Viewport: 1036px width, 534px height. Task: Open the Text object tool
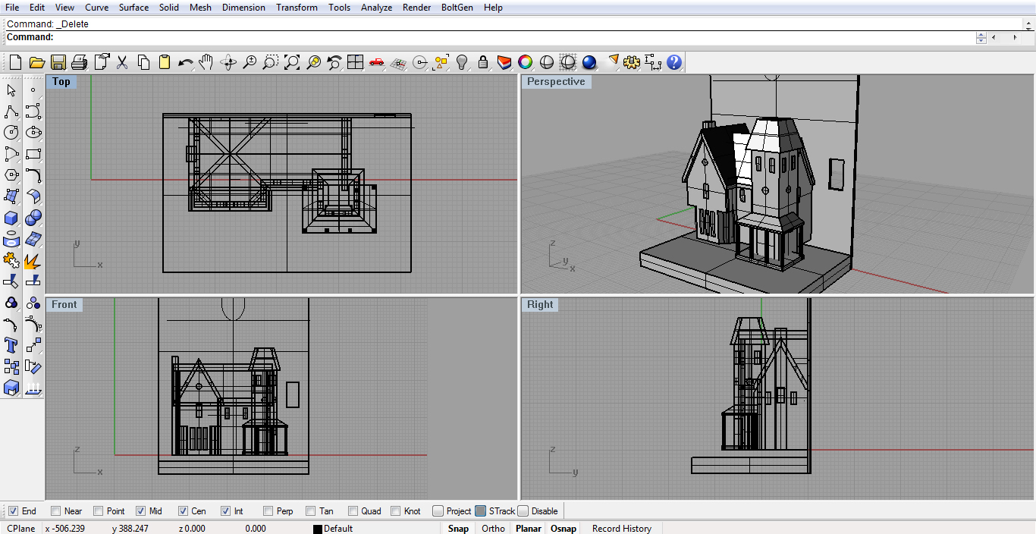click(11, 346)
